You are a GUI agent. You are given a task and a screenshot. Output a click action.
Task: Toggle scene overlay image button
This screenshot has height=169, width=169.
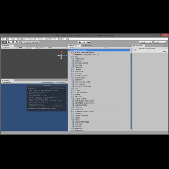point(33,48)
